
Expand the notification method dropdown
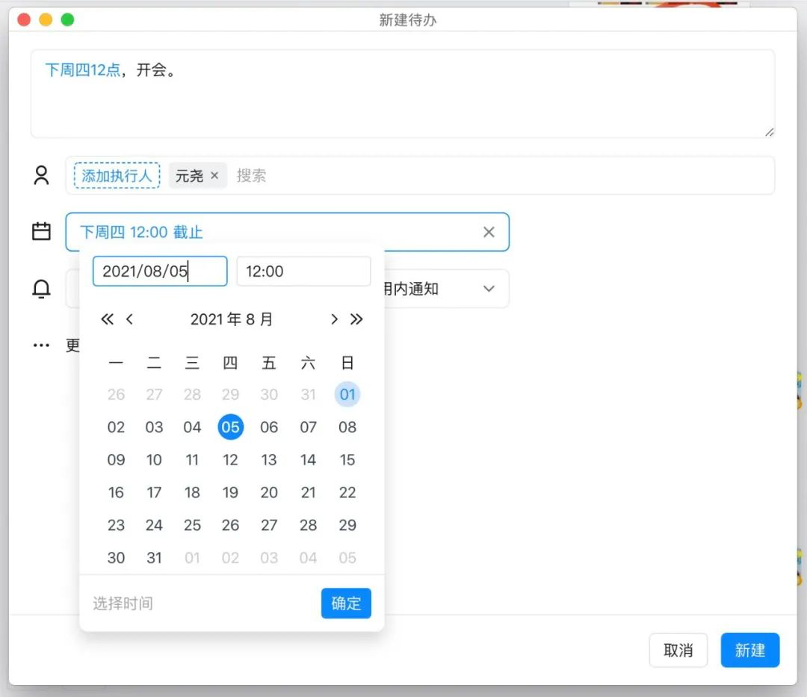click(489, 289)
